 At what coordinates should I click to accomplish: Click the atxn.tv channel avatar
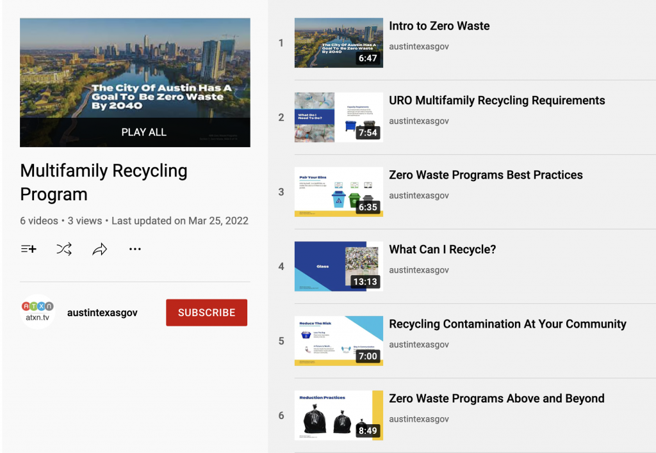tap(38, 312)
